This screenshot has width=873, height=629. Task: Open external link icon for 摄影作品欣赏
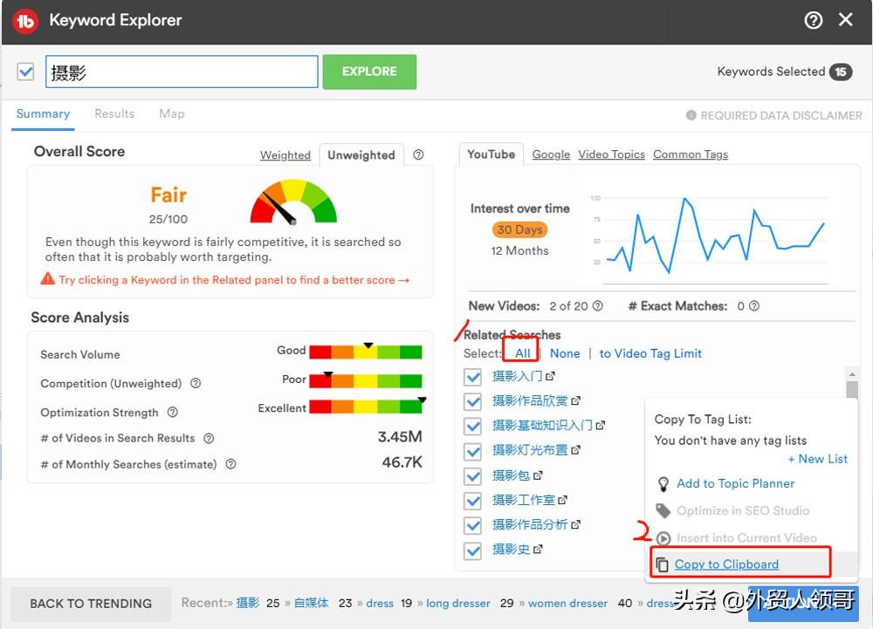click(575, 401)
